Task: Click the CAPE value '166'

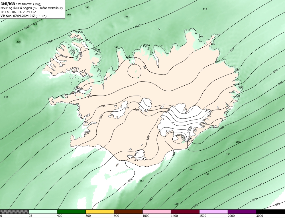Action: tap(148, 45)
